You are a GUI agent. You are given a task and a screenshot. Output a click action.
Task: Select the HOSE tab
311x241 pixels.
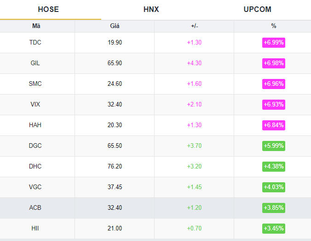(x=48, y=10)
